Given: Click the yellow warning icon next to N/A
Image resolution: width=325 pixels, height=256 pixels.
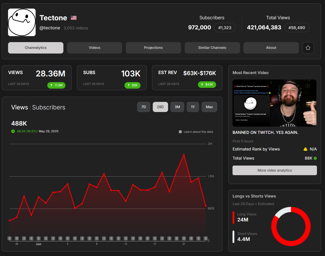Looking at the screenshot, I should tap(306, 149).
